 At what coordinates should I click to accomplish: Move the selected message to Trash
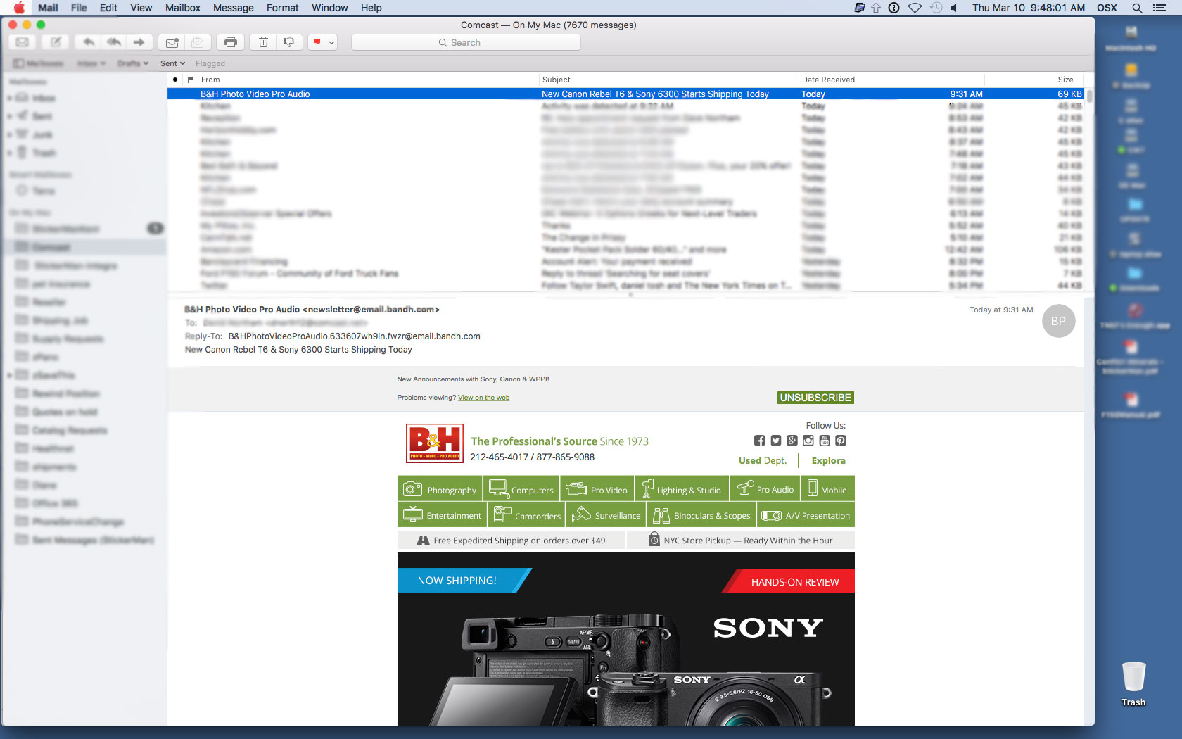coord(263,42)
